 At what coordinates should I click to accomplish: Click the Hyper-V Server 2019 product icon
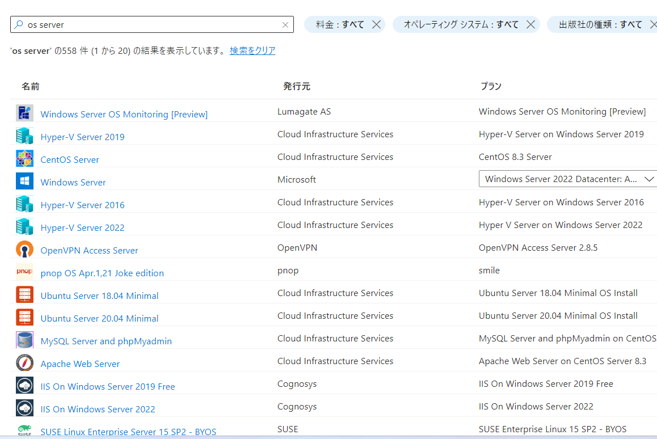pos(25,136)
